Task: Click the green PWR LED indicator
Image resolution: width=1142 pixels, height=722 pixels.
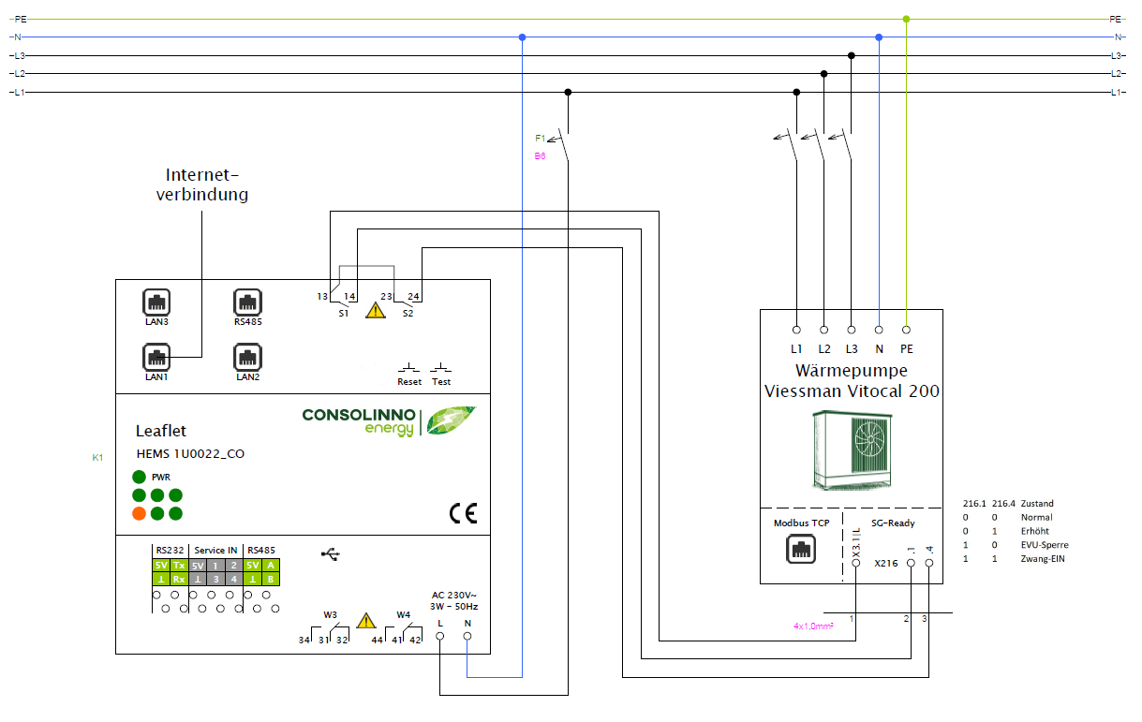Action: pos(139,477)
